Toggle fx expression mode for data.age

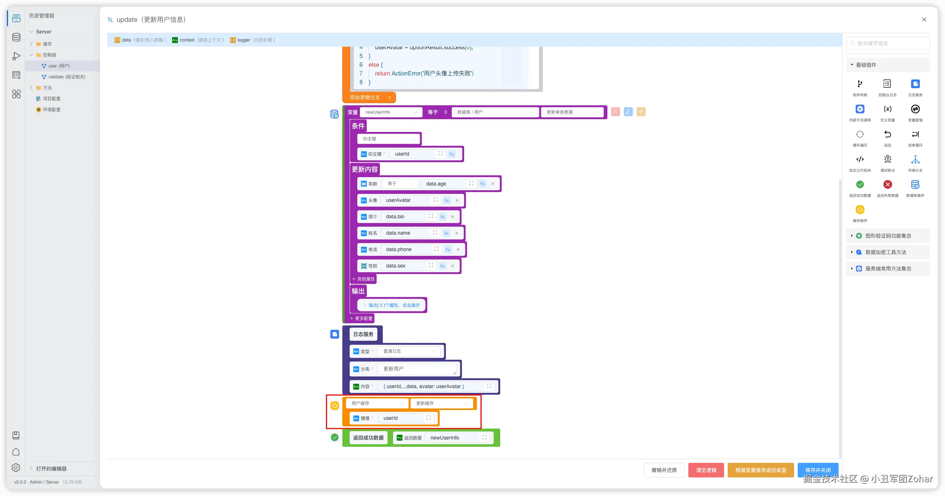pos(482,184)
